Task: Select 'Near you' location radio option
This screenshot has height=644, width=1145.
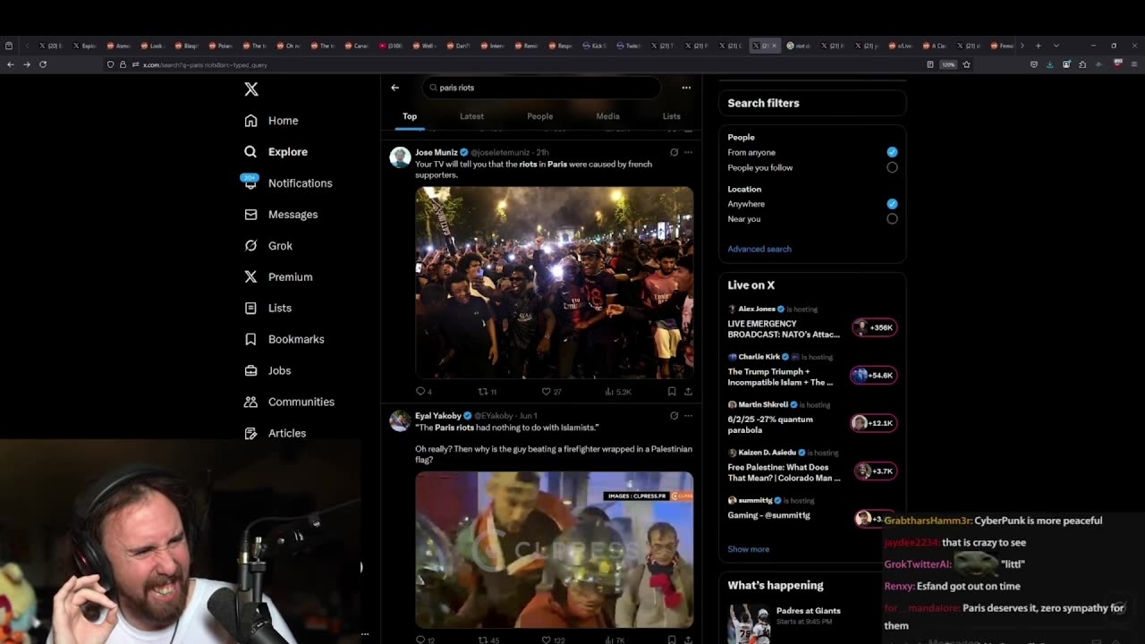Action: (x=892, y=219)
